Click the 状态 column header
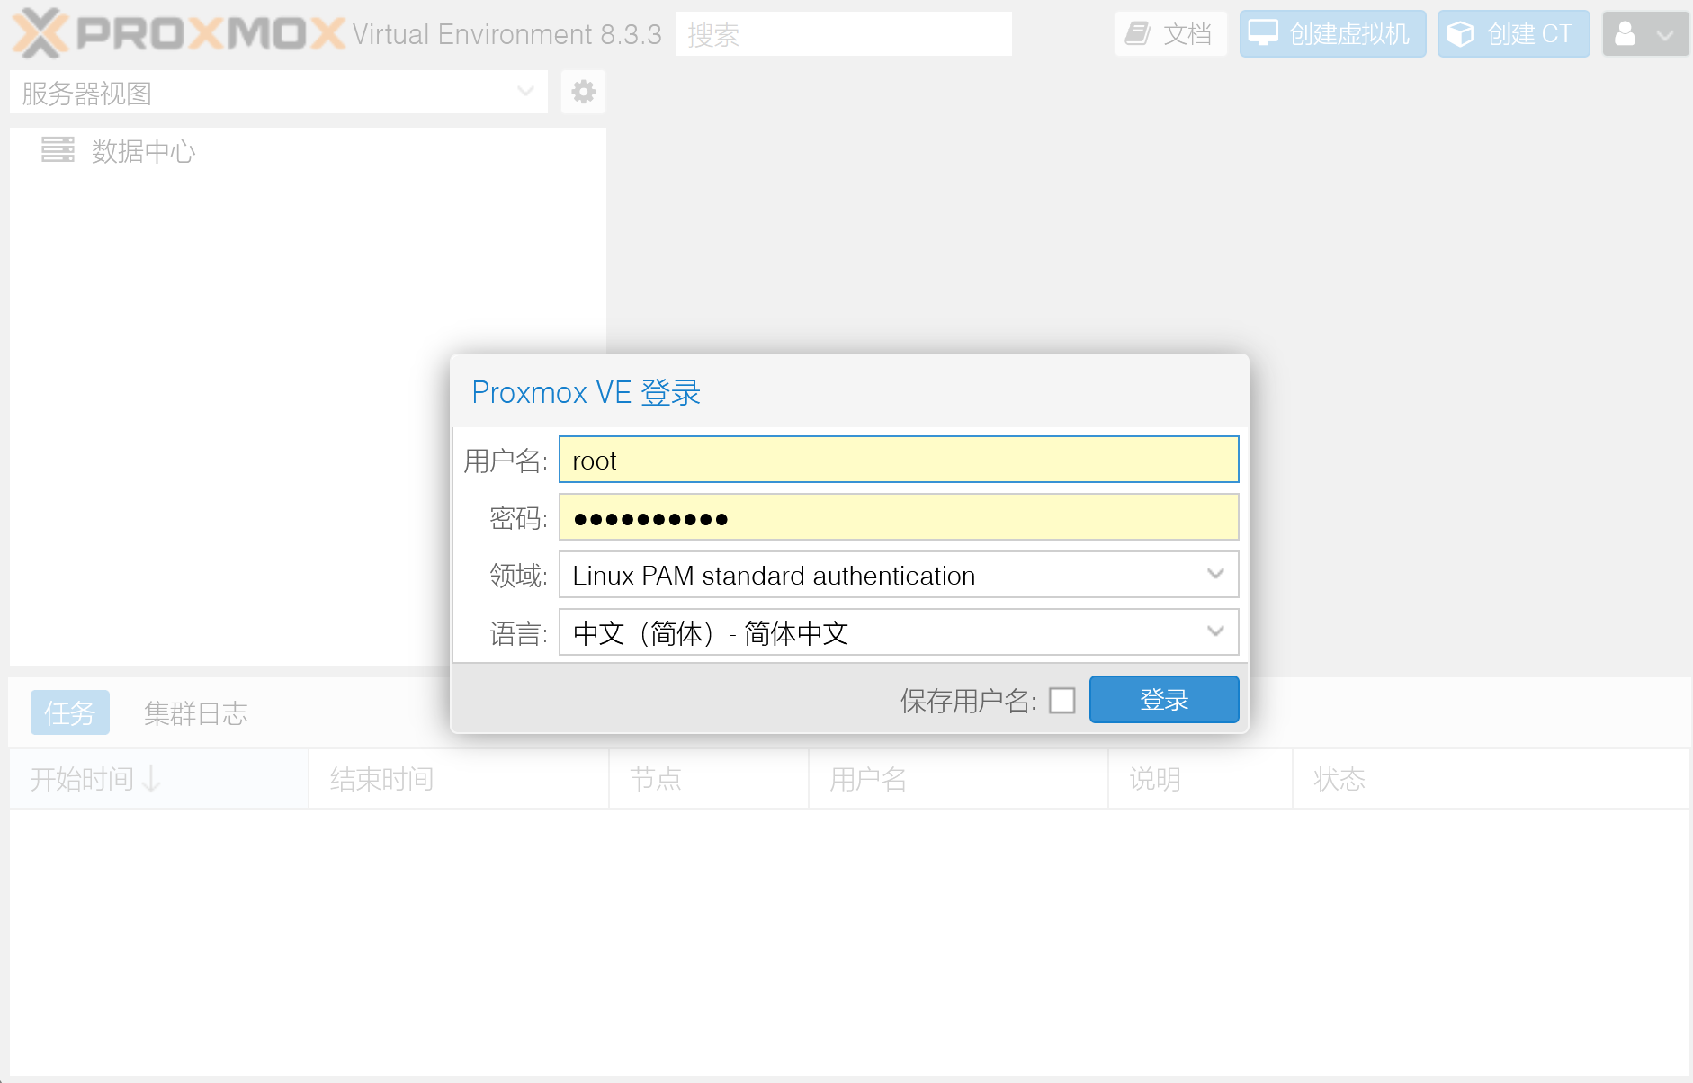Image resolution: width=1693 pixels, height=1083 pixels. coord(1491,779)
